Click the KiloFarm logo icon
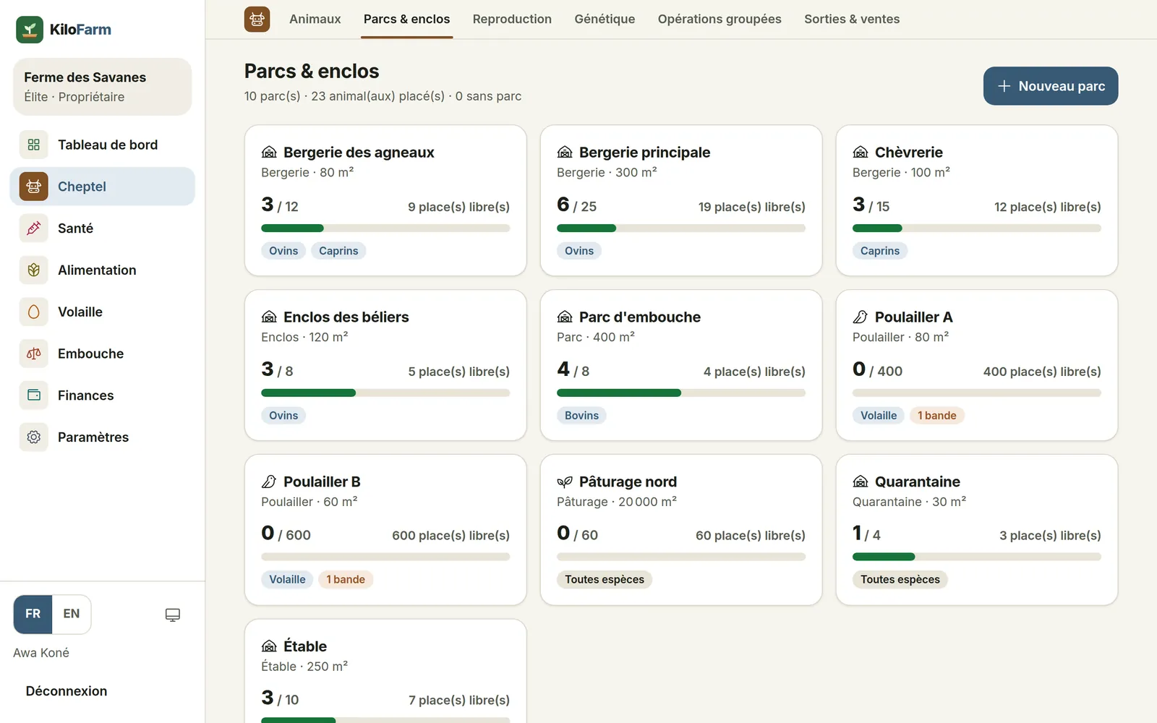1157x723 pixels. [30, 30]
